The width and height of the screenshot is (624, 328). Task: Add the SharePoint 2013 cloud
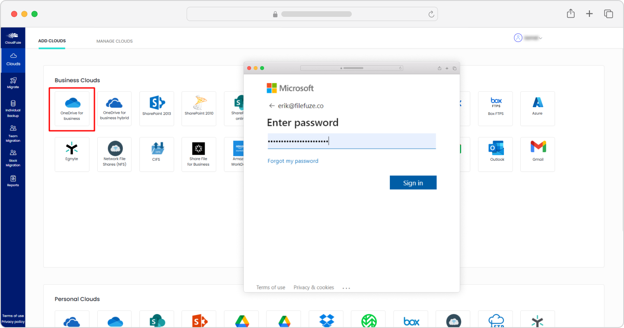pyautogui.click(x=156, y=109)
